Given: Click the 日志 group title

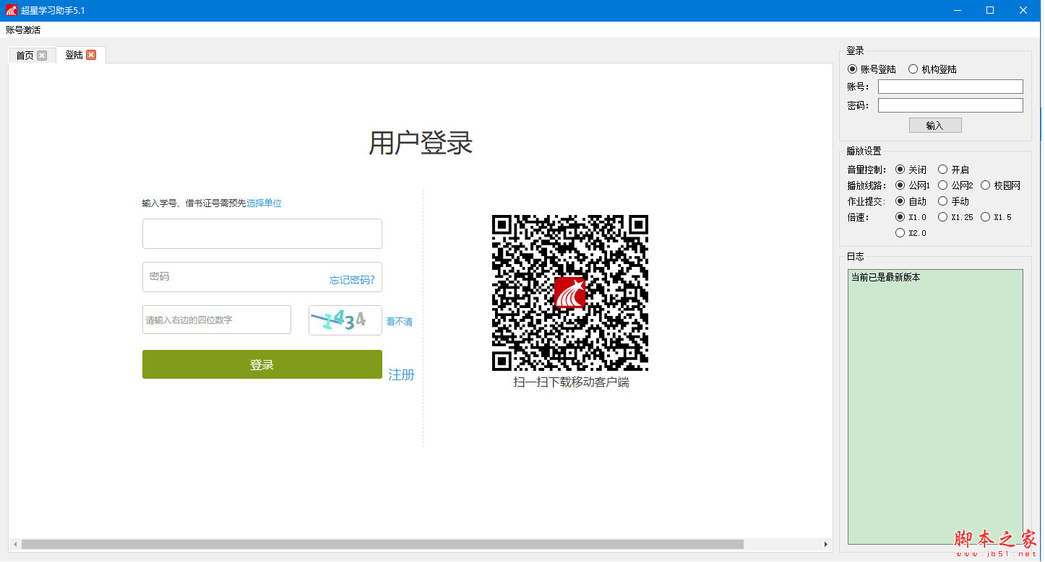Looking at the screenshot, I should [x=856, y=256].
